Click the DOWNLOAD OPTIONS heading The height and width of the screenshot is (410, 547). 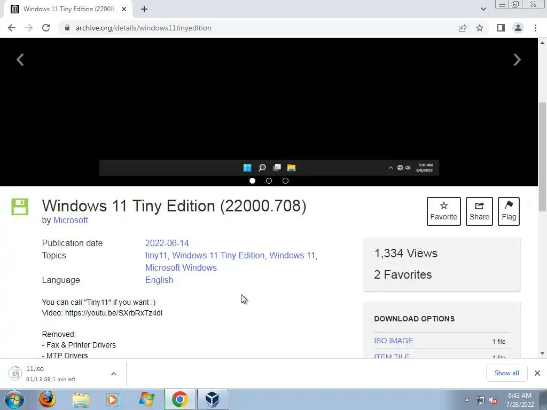coord(415,319)
